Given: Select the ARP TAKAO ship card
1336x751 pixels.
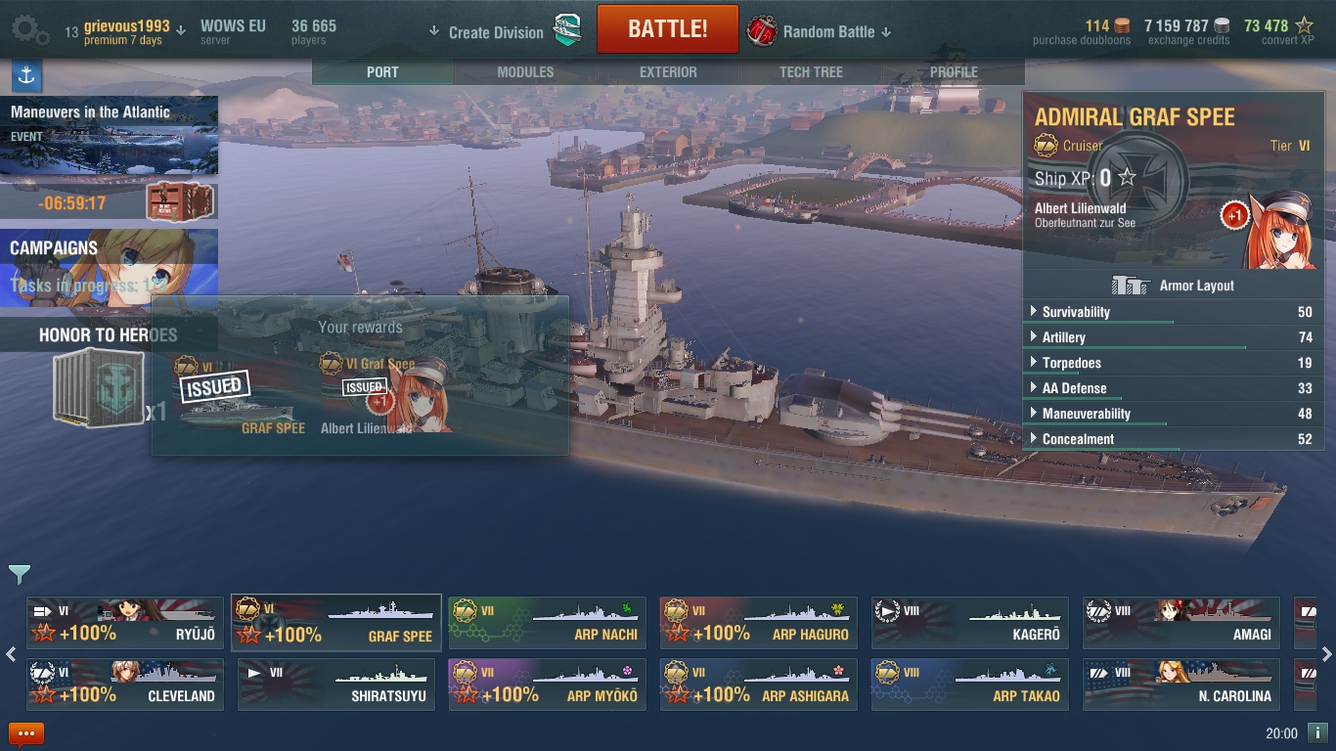Looking at the screenshot, I should [x=970, y=685].
